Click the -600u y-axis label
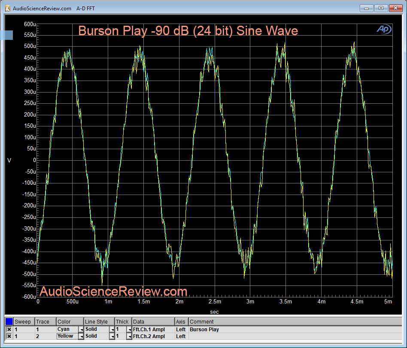Viewport: 407px width, 348px height. [29, 297]
